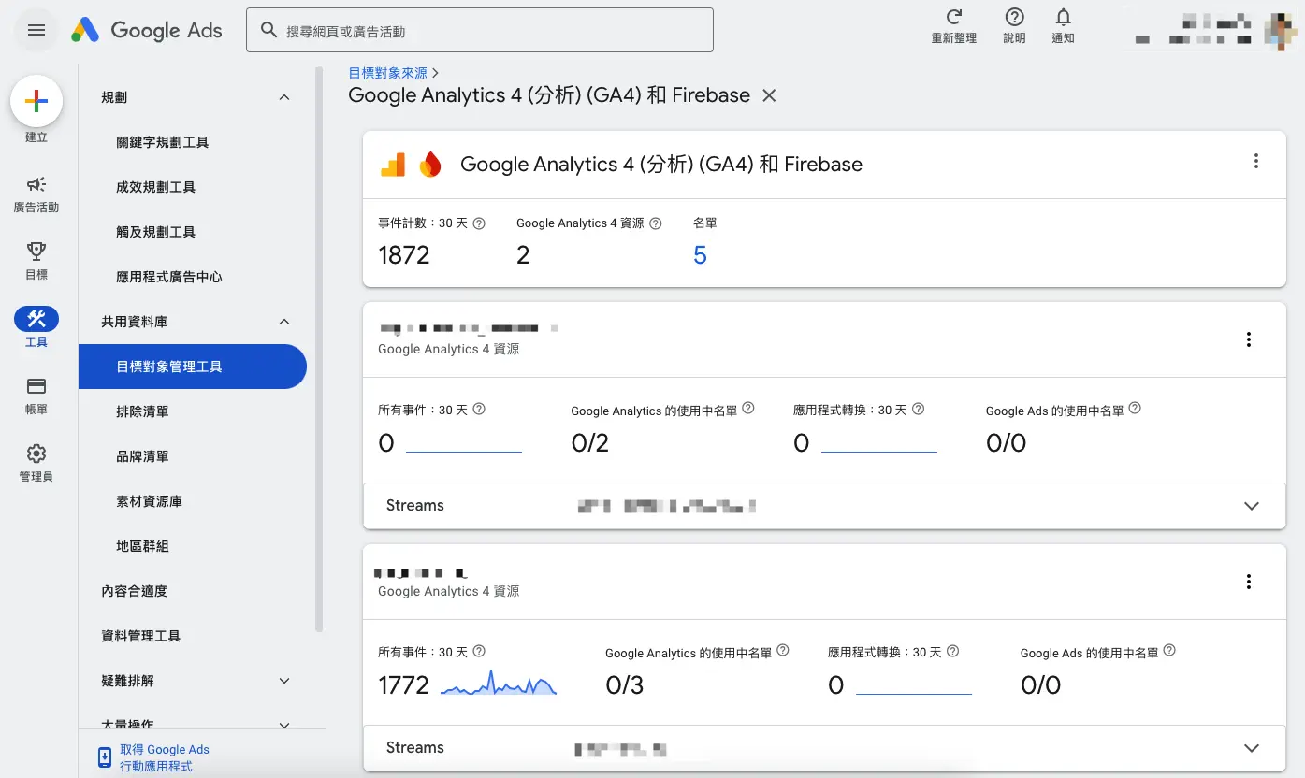Open 內容合適度
The height and width of the screenshot is (778, 1305).
coord(135,591)
